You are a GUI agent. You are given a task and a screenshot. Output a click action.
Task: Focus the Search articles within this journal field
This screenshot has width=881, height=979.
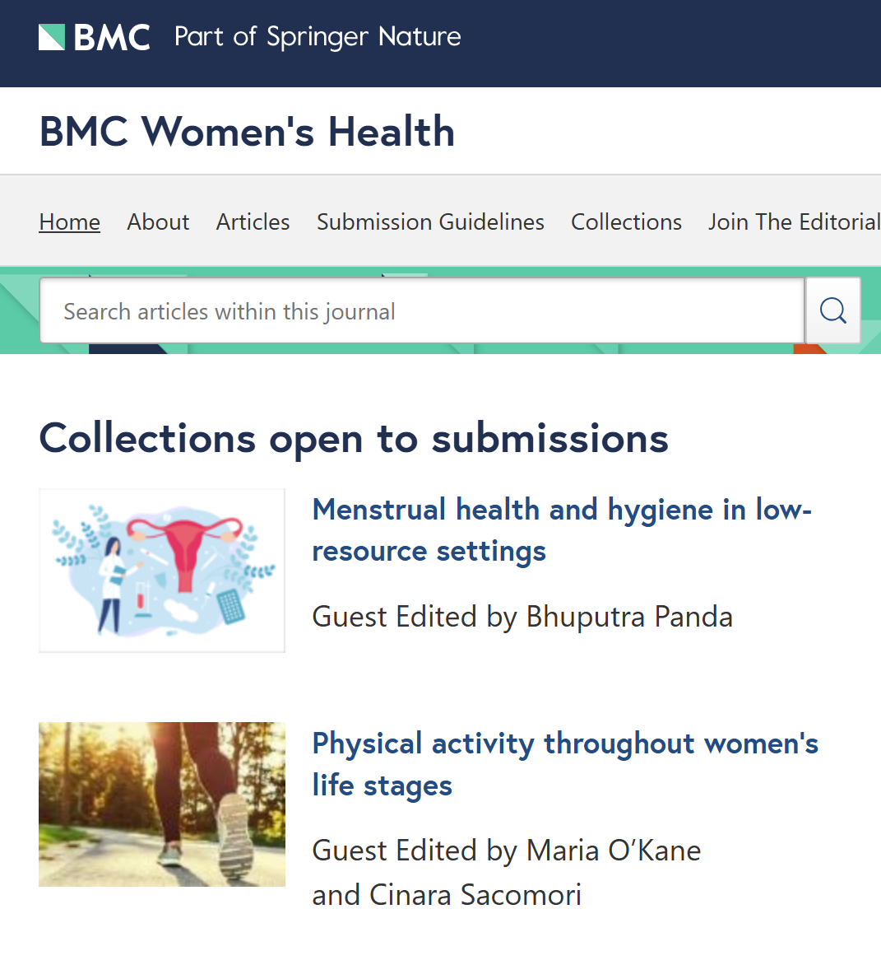coord(422,311)
